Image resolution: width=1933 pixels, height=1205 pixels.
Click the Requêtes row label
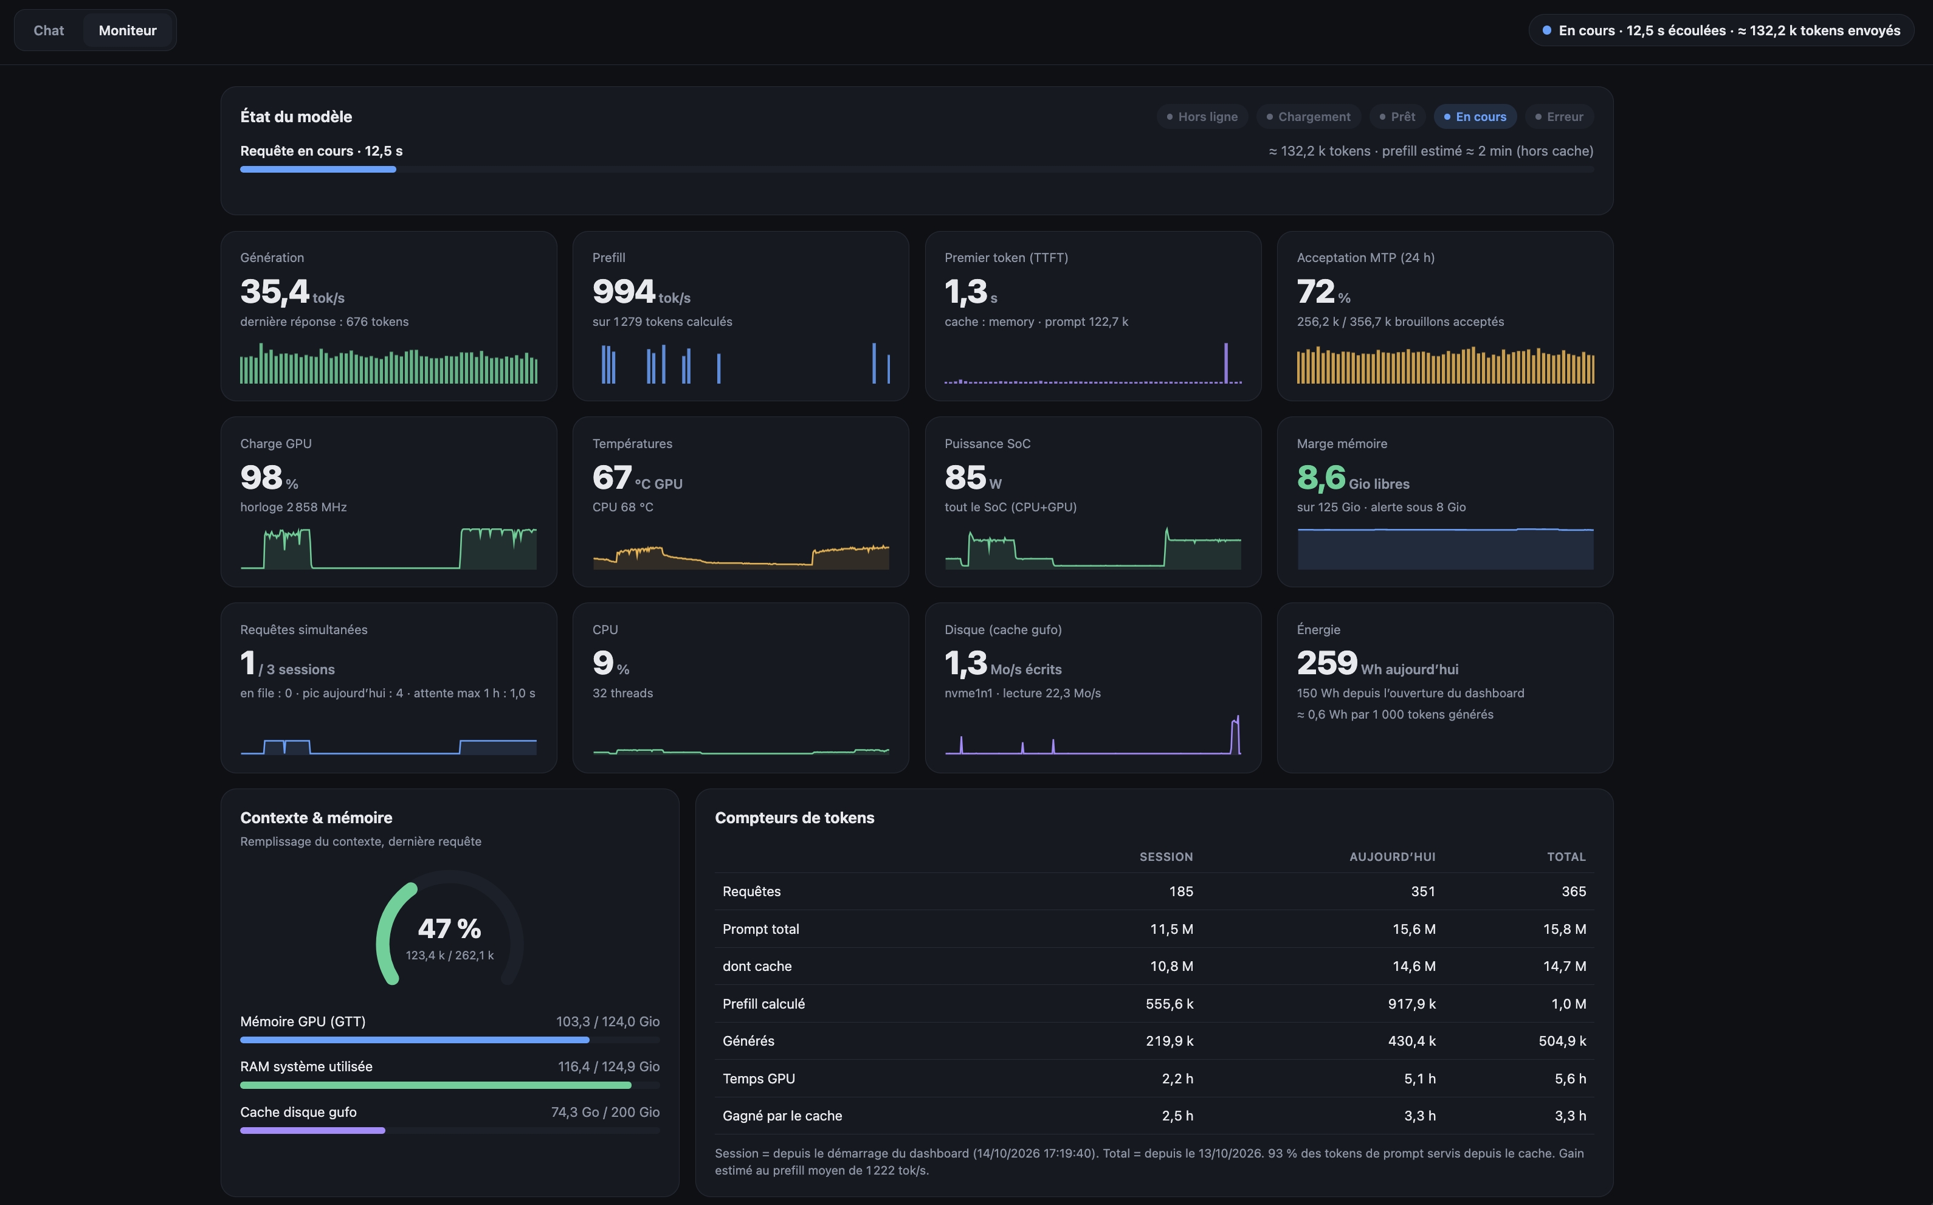pos(751,891)
